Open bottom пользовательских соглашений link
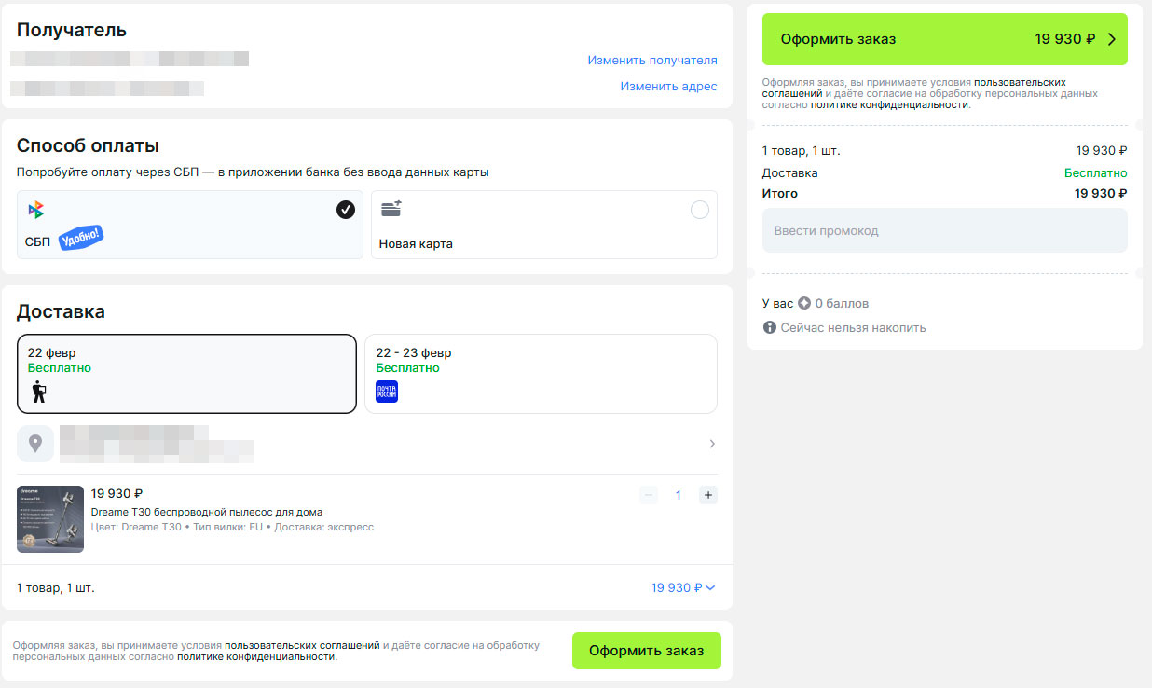This screenshot has height=688, width=1152. 302,644
